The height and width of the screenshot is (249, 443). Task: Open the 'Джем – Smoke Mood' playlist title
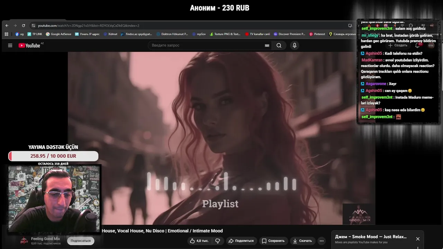click(371, 237)
